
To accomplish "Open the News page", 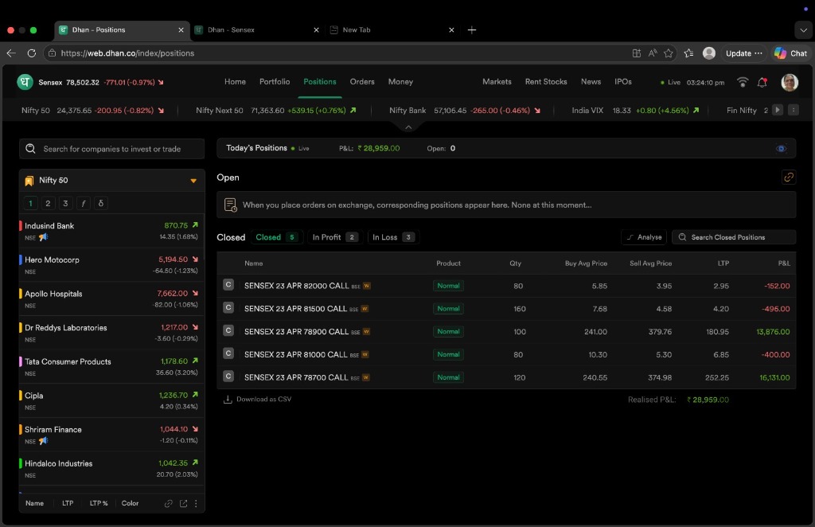I will [591, 82].
